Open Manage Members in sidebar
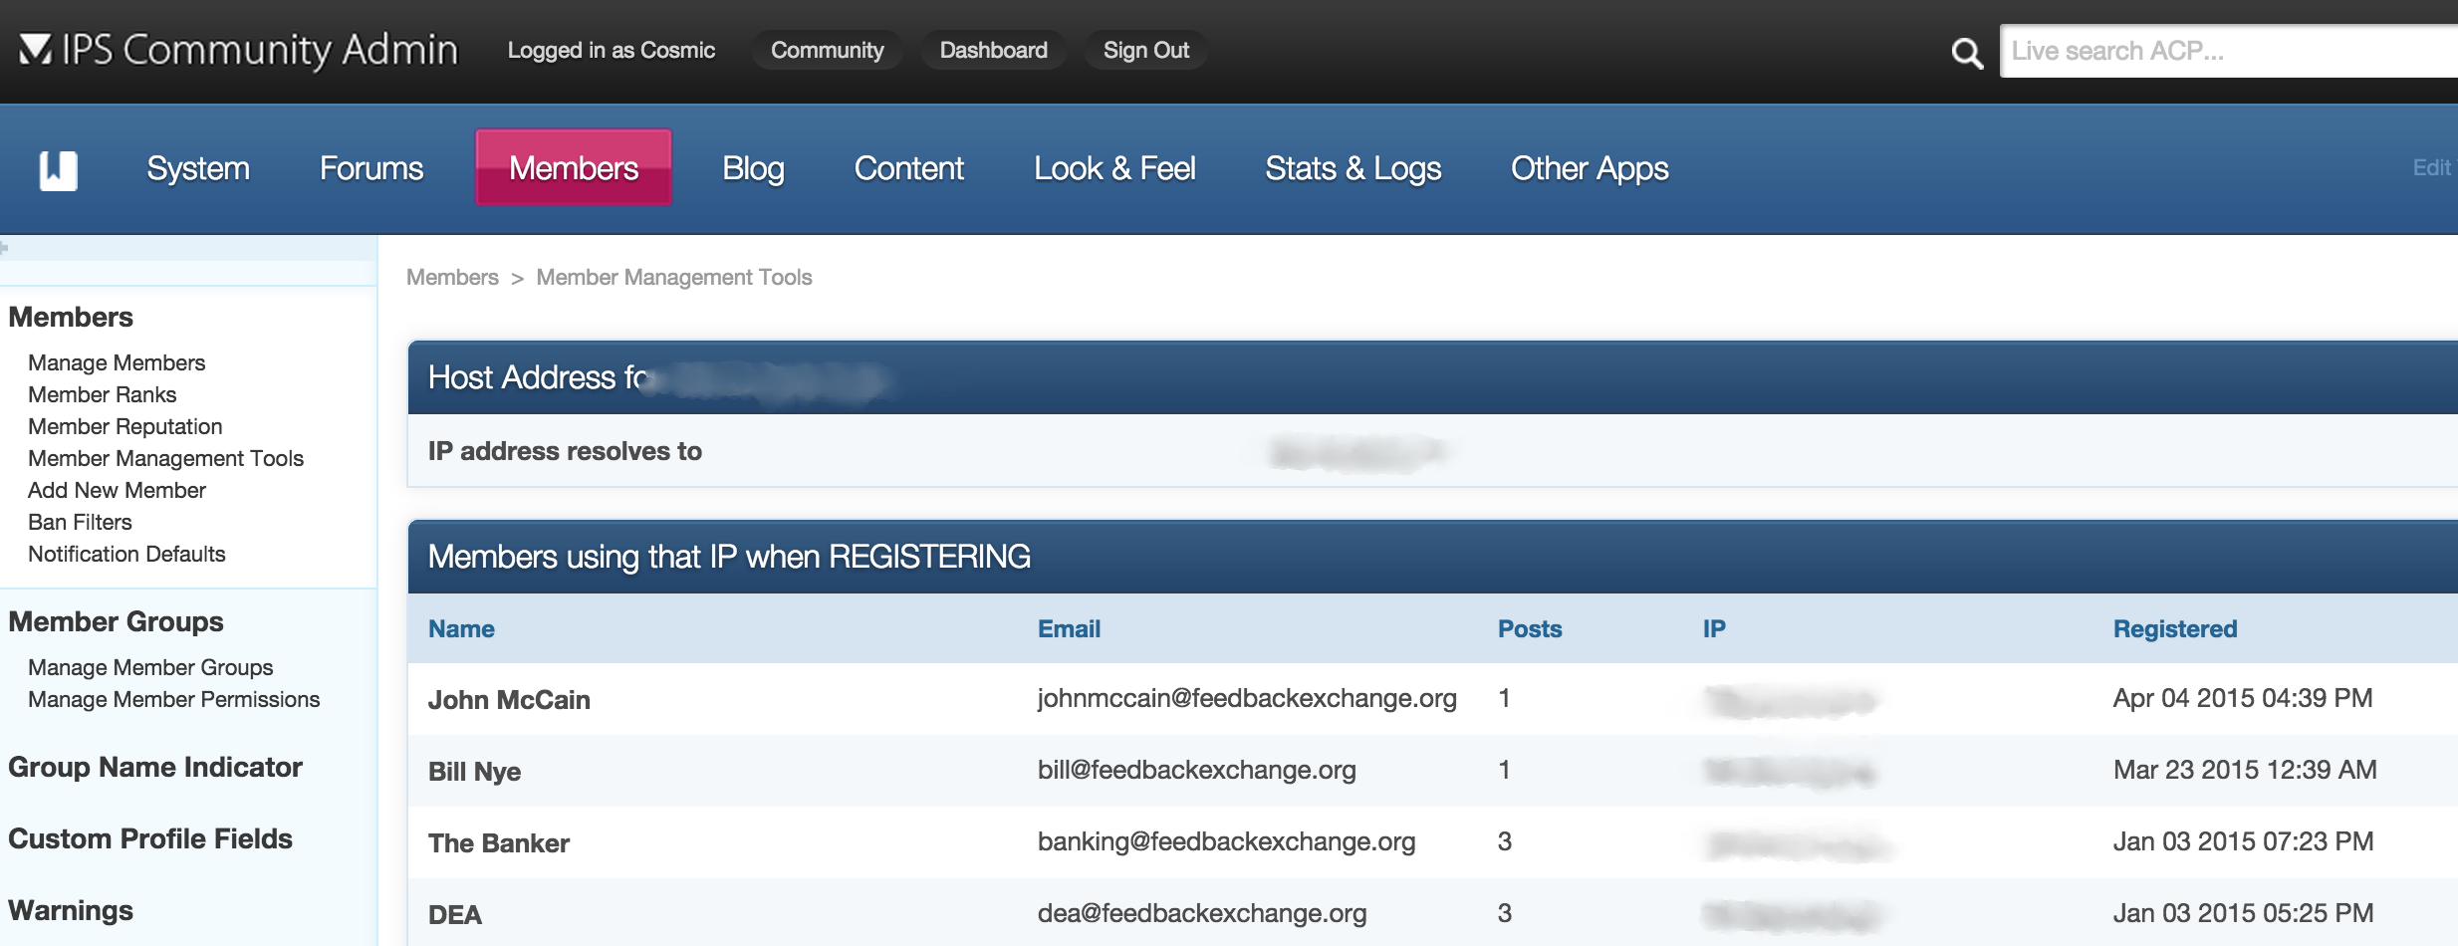The height and width of the screenshot is (946, 2458). (x=117, y=362)
